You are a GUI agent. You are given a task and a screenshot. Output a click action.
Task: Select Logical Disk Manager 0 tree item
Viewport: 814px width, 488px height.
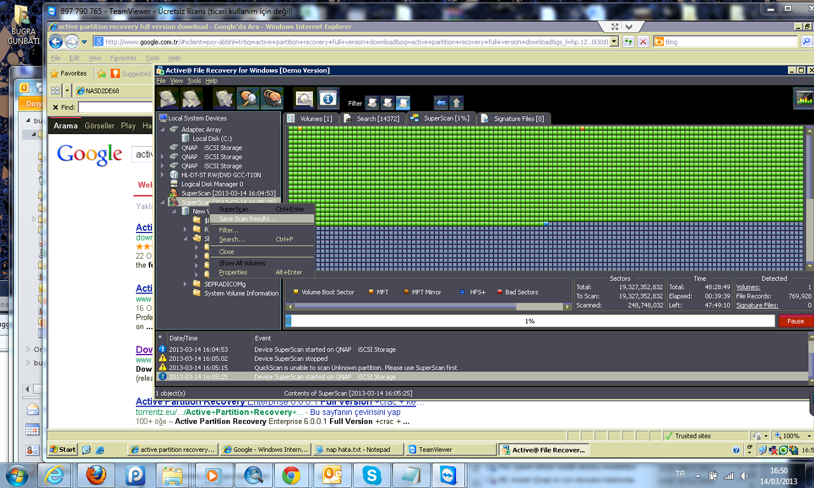[x=212, y=184]
